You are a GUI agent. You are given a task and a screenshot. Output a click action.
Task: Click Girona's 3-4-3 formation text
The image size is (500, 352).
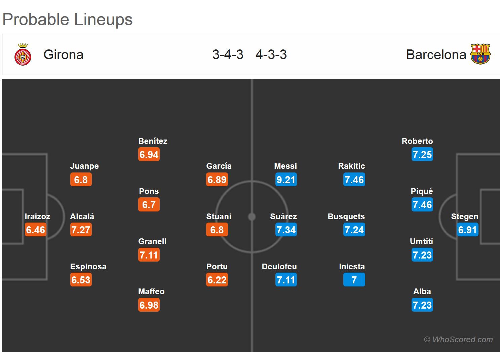(228, 55)
